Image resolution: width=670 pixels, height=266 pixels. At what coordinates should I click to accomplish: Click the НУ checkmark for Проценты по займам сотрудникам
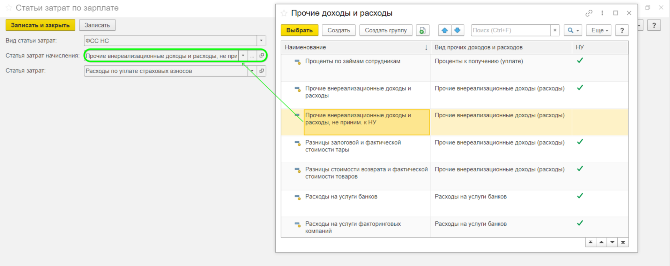[580, 61]
